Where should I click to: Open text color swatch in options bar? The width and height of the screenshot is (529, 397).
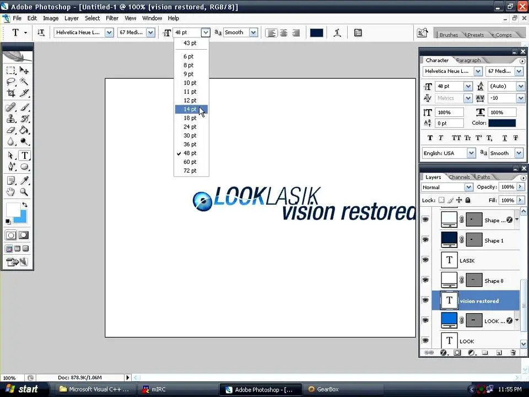(316, 33)
